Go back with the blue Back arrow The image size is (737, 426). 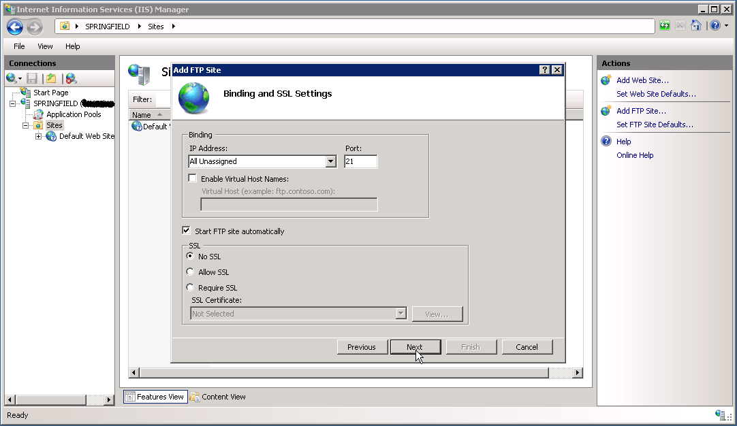(x=15, y=27)
